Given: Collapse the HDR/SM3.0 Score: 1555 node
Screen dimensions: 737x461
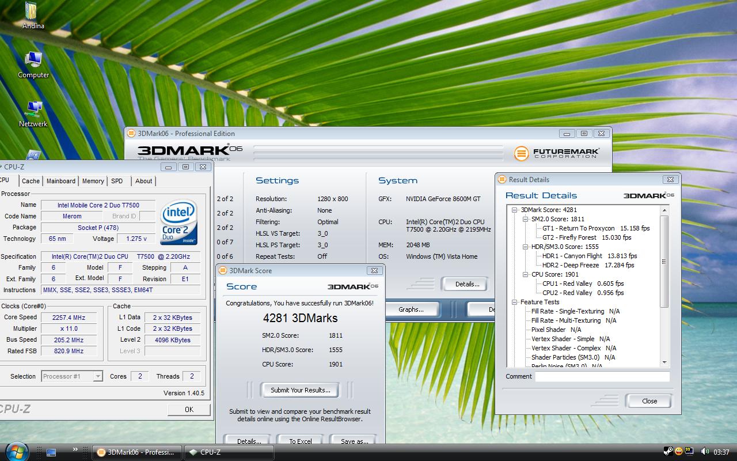Looking at the screenshot, I should pyautogui.click(x=526, y=247).
